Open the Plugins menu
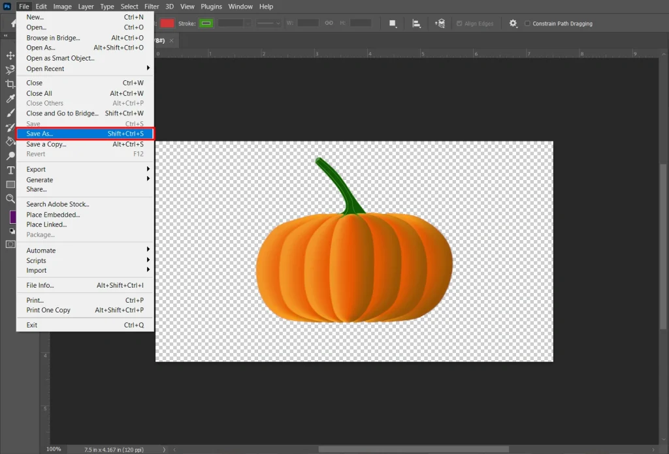Viewport: 669px width, 454px height. (211, 7)
